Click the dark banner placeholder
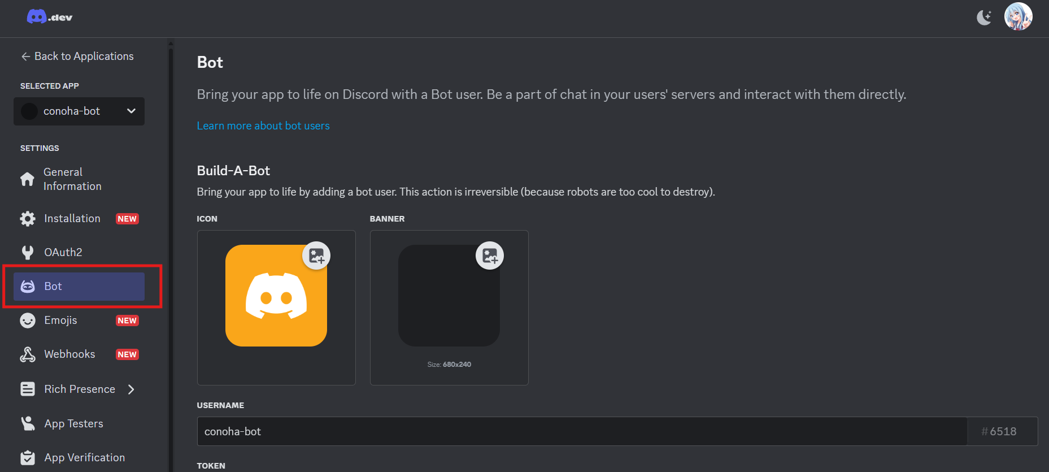Viewport: 1049px width, 472px height. click(x=449, y=296)
